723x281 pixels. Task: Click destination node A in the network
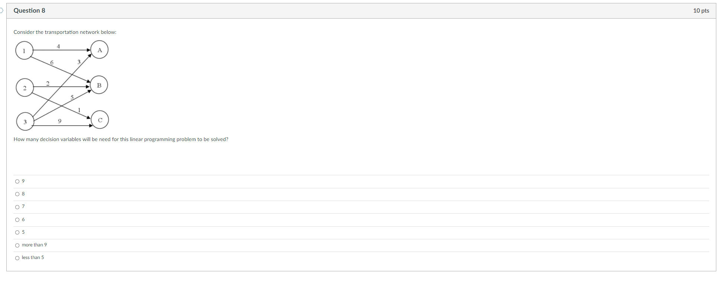[99, 50]
